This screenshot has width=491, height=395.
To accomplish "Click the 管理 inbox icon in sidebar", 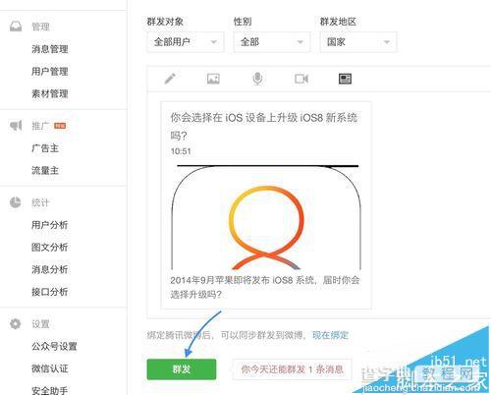I will (16, 27).
